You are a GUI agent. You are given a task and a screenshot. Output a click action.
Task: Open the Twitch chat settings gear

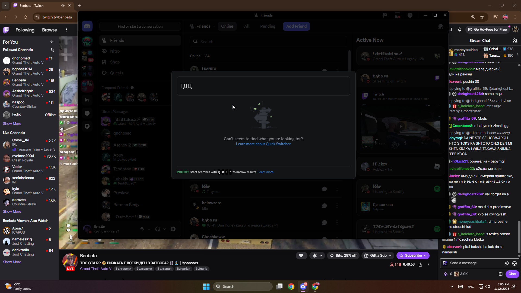(501, 274)
